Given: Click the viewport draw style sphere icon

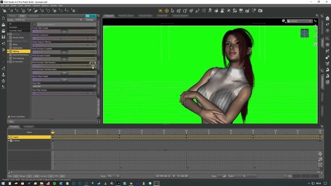Looking at the screenshot, I should pos(283,21).
